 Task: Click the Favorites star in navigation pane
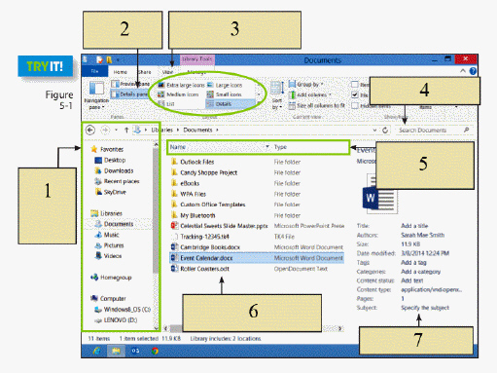coord(94,149)
